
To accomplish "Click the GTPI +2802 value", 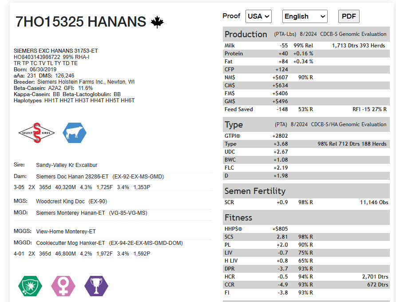I will point(280,136).
